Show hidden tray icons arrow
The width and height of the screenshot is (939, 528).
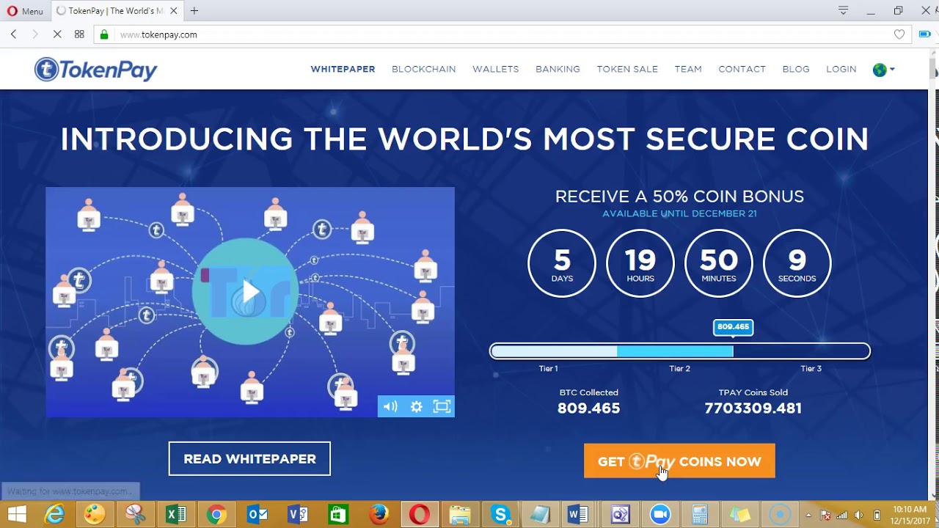pyautogui.click(x=808, y=515)
